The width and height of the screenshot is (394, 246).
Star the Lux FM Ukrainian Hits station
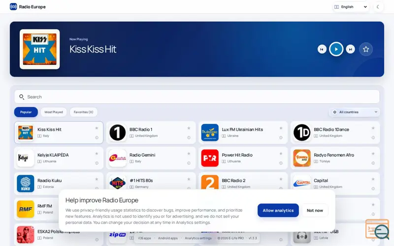281,128
